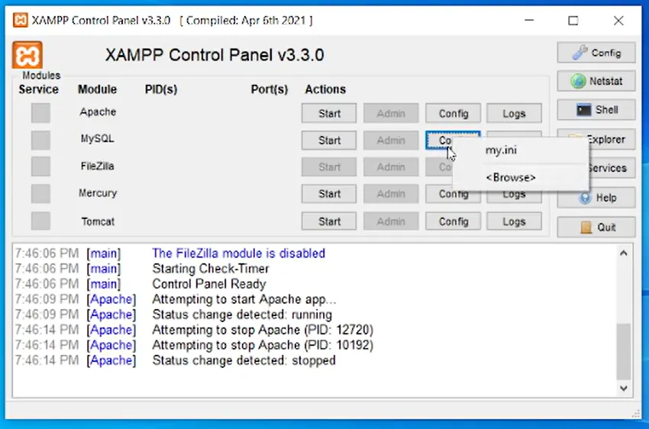Toggle the Mercury service checkbox
Image resolution: width=649 pixels, height=429 pixels.
pos(40,194)
